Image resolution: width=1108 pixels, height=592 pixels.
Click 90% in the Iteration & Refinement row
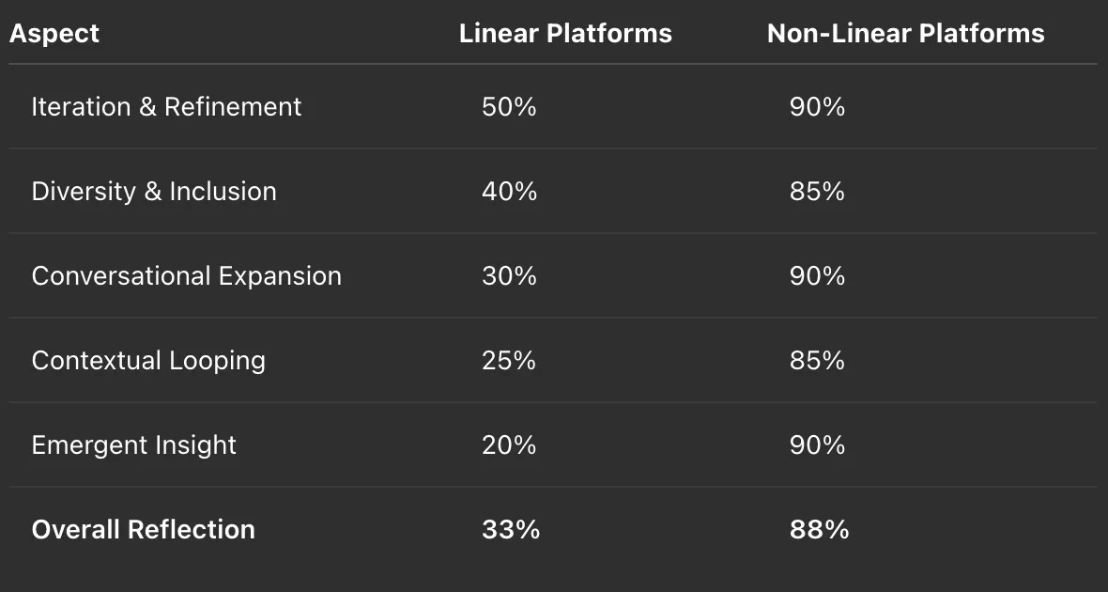tap(817, 107)
